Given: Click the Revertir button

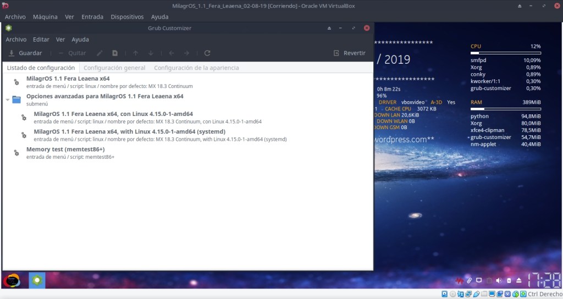Looking at the screenshot, I should (x=349, y=53).
